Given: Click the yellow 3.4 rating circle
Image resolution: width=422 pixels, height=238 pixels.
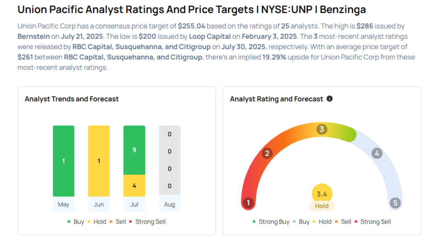Looking at the screenshot, I should click(322, 193).
